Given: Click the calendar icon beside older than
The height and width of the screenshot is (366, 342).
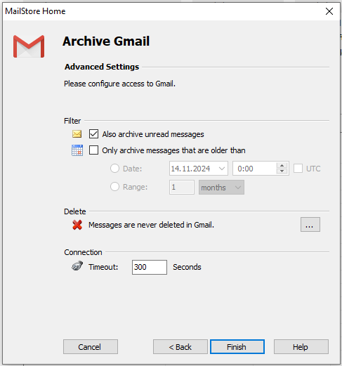Looking at the screenshot, I should [x=77, y=150].
